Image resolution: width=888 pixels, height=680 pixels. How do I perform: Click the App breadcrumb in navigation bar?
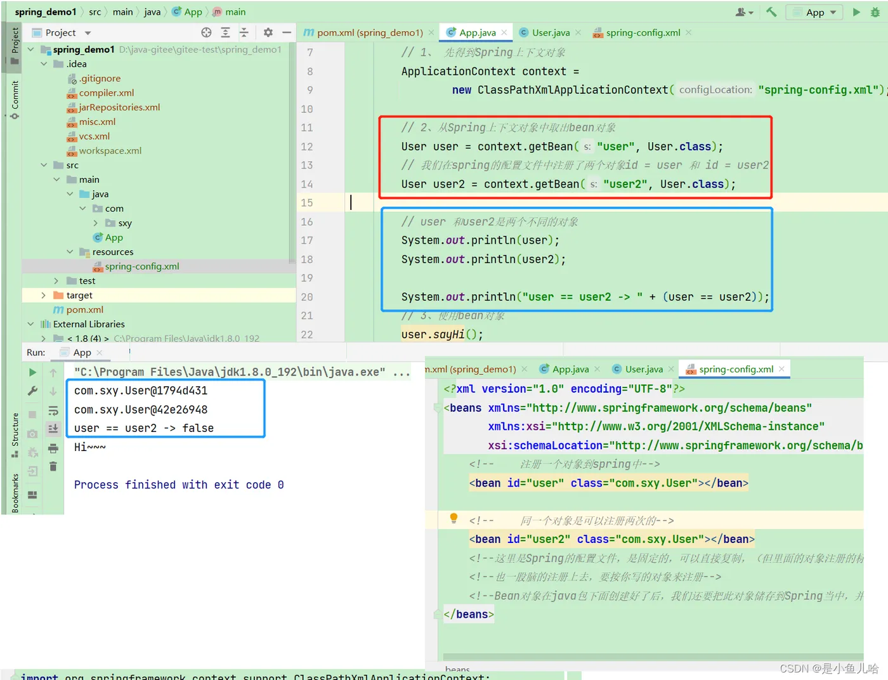pos(188,12)
